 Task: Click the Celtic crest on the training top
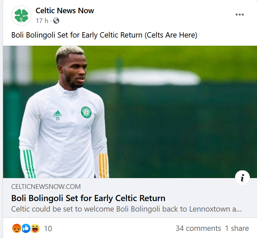tap(86, 112)
